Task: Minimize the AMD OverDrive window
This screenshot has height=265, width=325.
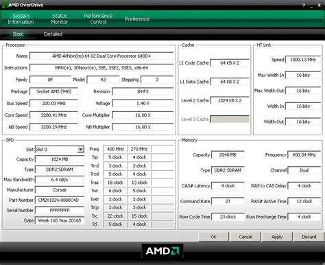Action: coord(311,5)
